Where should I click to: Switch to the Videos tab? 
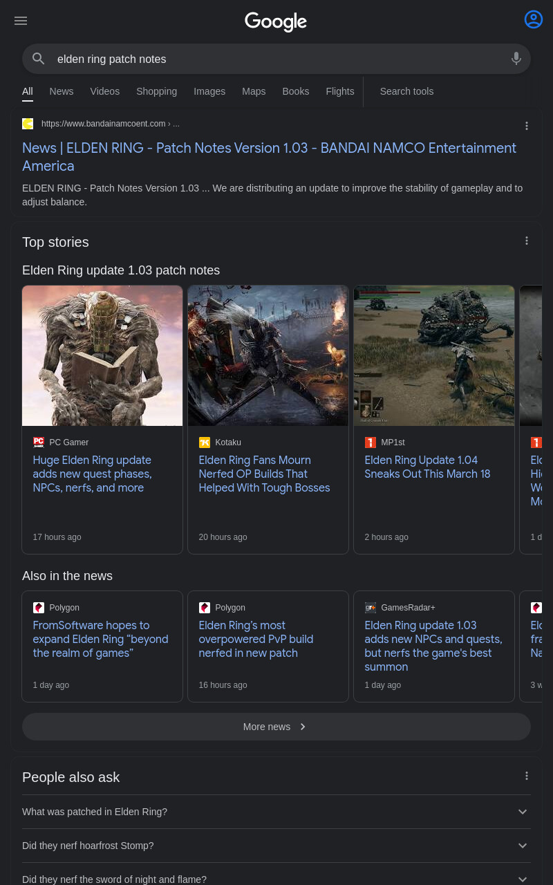click(x=105, y=91)
